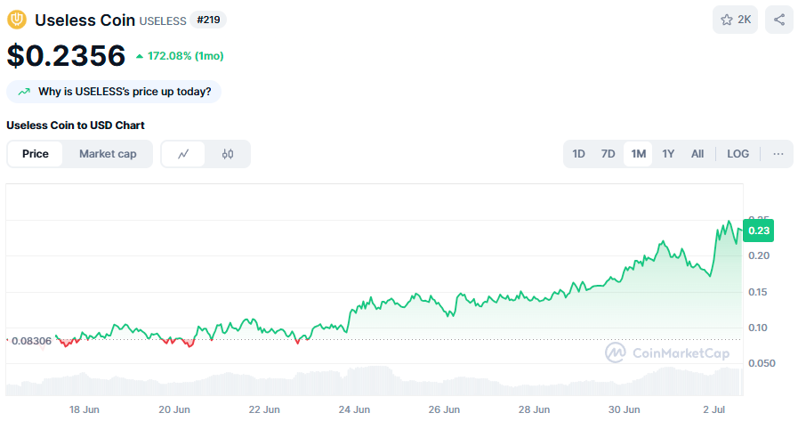This screenshot has height=421, width=798.
Task: Click the $0.2356 price value
Action: click(x=66, y=55)
